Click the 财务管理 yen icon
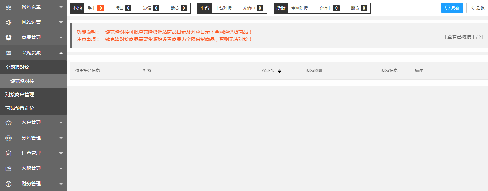 (8, 184)
